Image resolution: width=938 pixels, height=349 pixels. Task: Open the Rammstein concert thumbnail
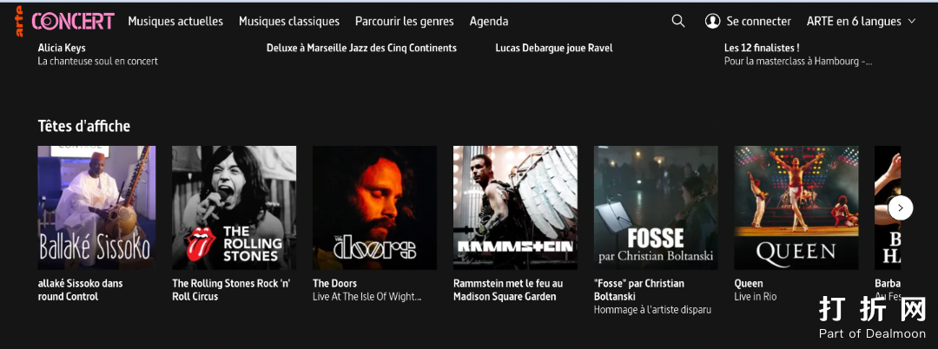(x=515, y=207)
